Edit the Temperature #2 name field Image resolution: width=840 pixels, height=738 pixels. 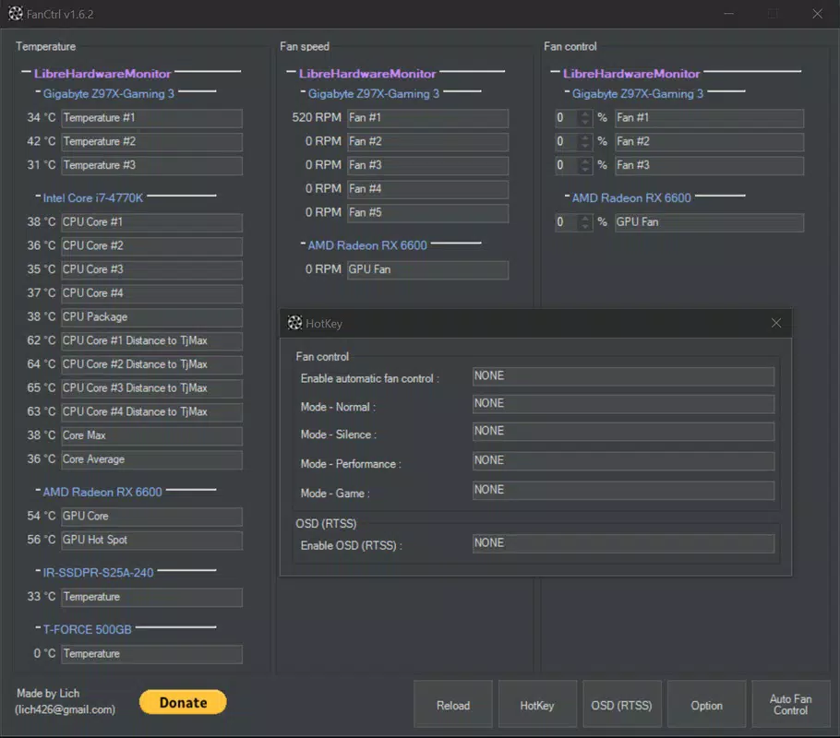coord(151,142)
